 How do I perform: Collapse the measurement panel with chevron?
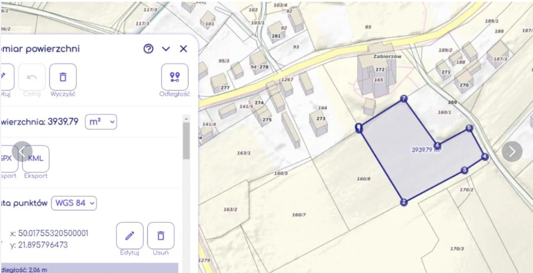pyautogui.click(x=166, y=49)
